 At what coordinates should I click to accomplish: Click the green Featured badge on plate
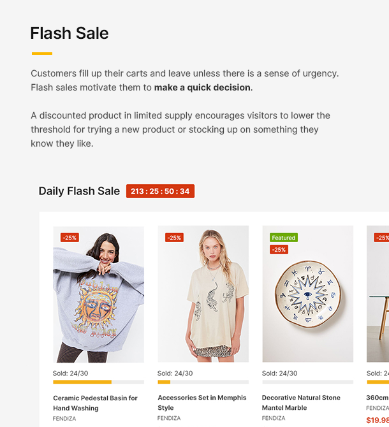283,238
